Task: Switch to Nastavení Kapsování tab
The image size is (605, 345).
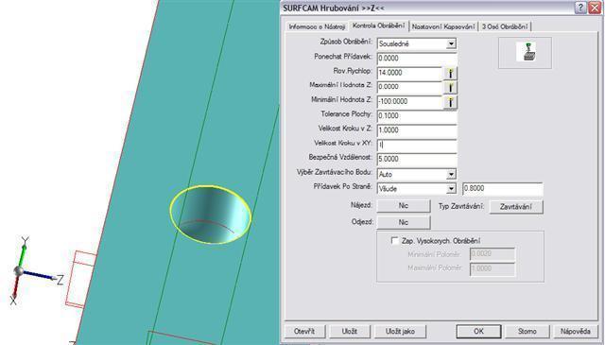Action: (x=443, y=26)
